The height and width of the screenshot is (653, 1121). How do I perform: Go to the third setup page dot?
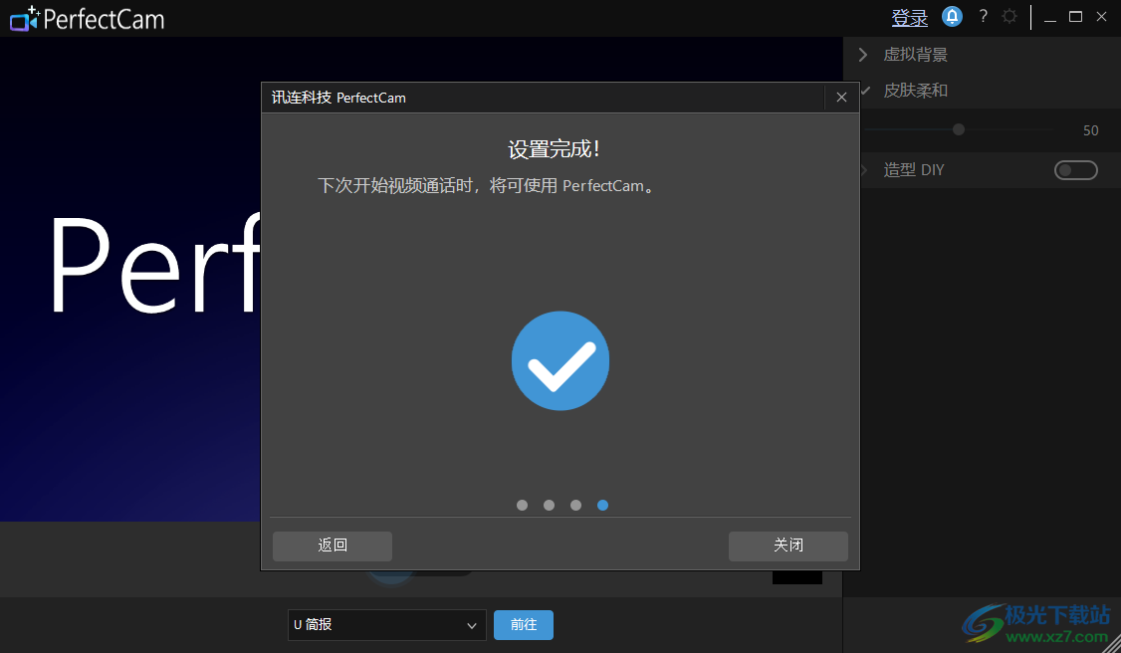[x=575, y=505]
